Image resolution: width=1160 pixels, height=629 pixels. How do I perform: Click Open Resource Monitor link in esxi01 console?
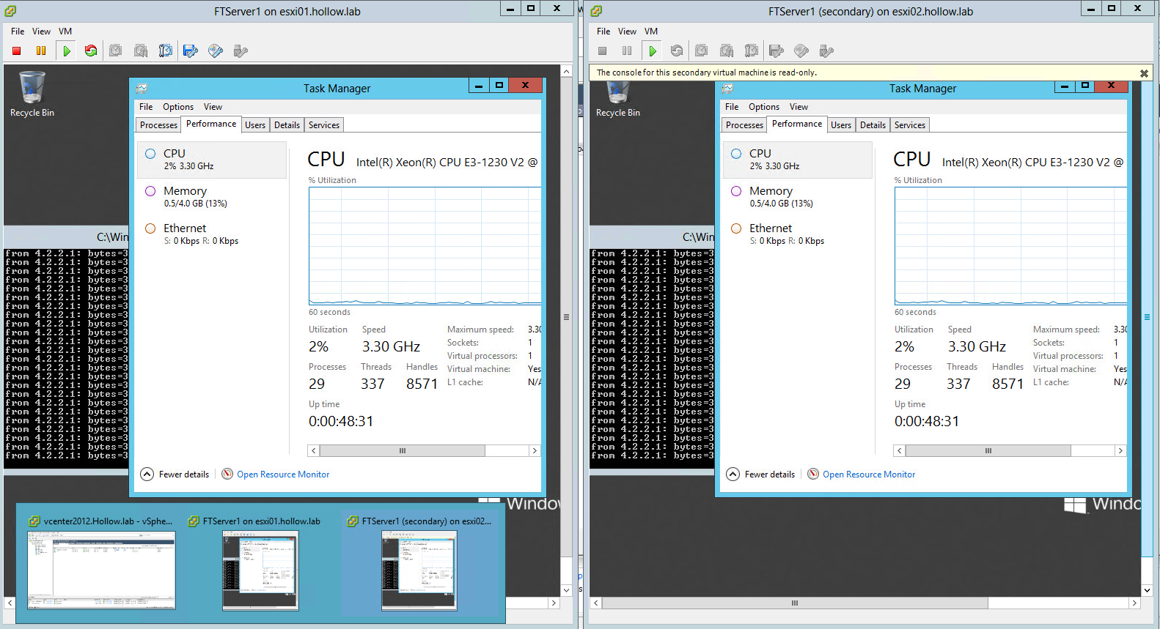pyautogui.click(x=282, y=474)
